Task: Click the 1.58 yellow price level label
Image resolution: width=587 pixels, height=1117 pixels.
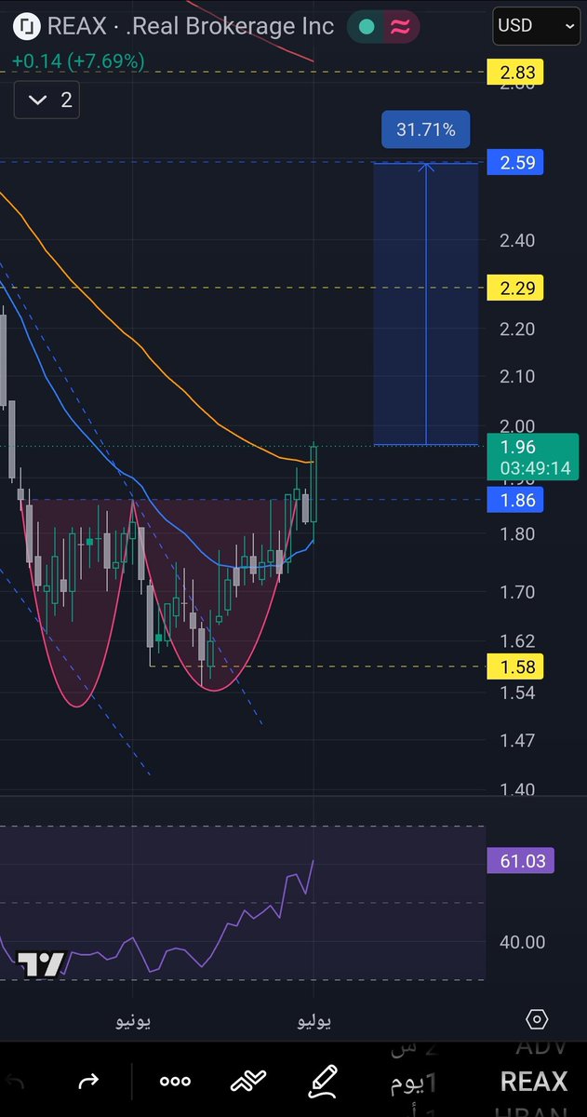Action: (514, 666)
